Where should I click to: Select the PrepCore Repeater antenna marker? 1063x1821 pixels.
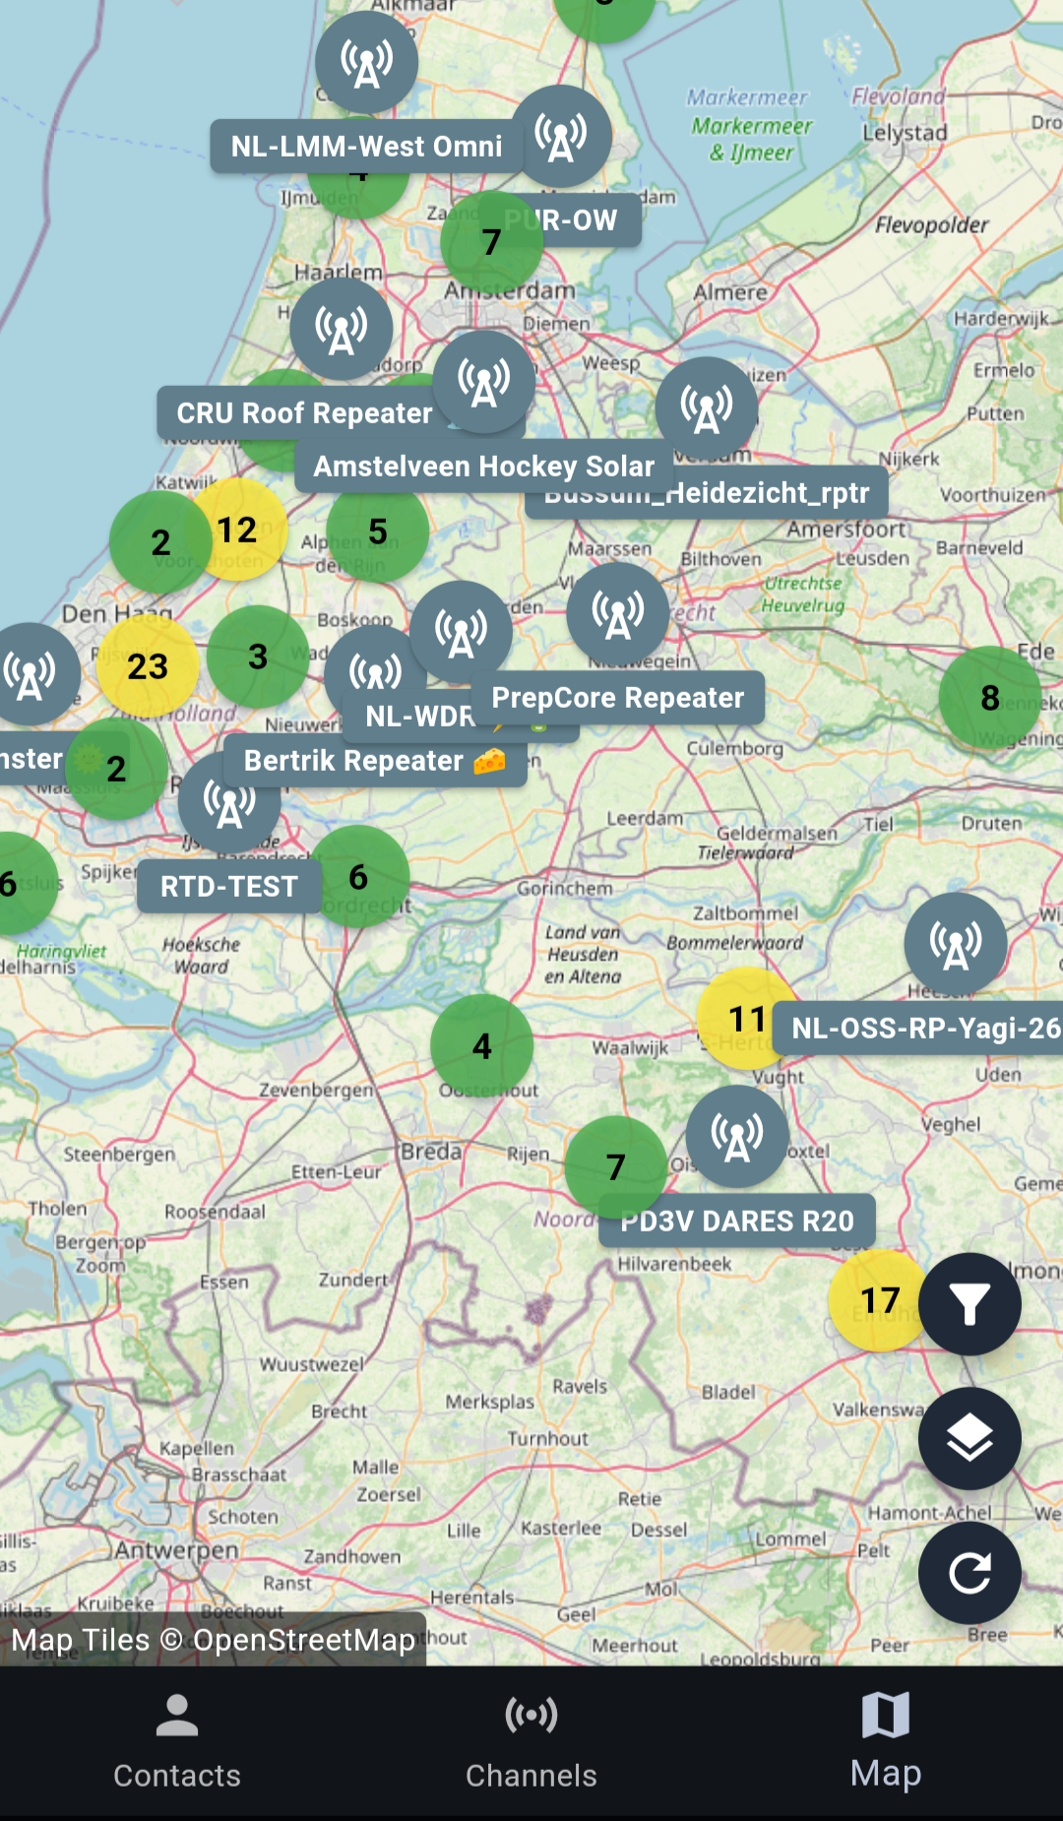coord(617,614)
